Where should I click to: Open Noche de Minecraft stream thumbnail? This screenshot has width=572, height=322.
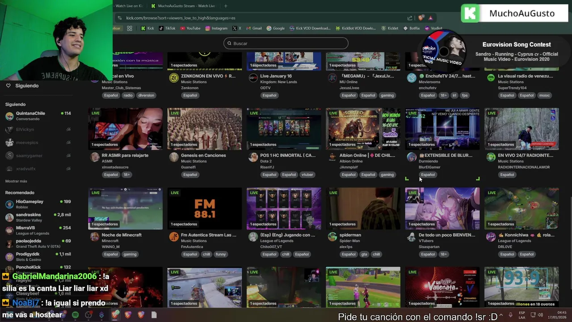coord(125,208)
